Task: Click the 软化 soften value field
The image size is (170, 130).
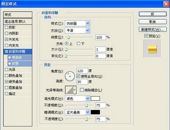Action: point(101,56)
